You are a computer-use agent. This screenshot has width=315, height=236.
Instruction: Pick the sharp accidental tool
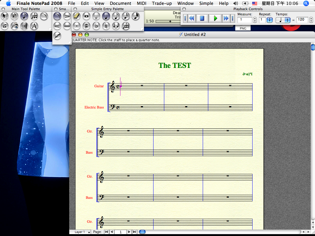(x=86, y=26)
